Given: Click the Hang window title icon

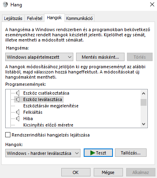Looking at the screenshot, I should click(5, 5).
